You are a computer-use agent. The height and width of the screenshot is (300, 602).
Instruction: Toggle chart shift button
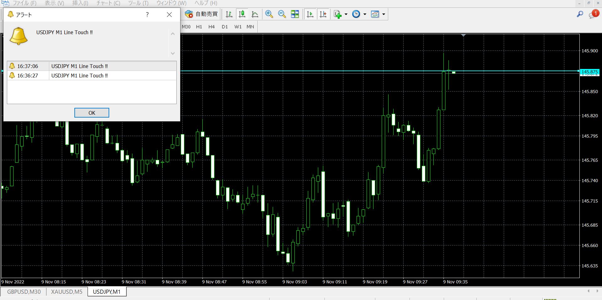pyautogui.click(x=323, y=14)
